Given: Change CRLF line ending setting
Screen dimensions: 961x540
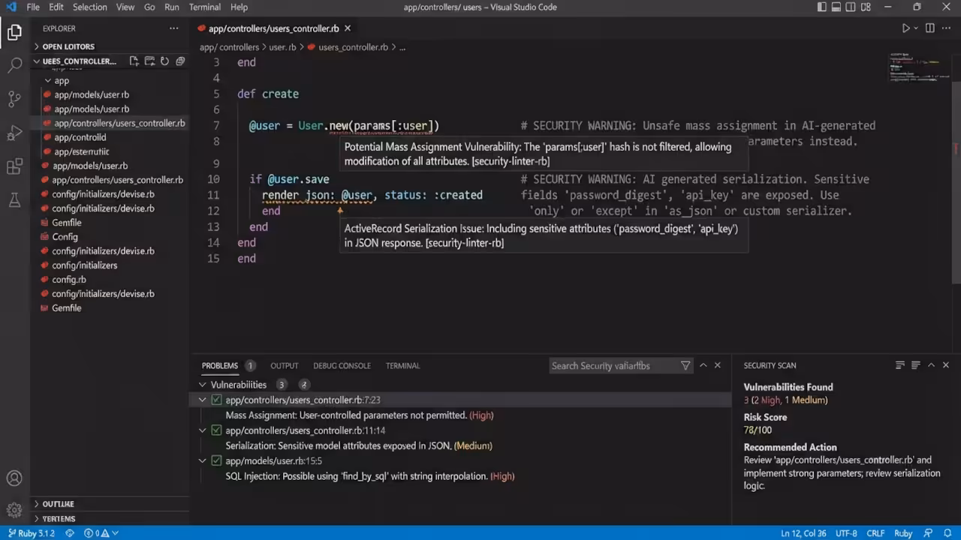Looking at the screenshot, I should click(875, 533).
